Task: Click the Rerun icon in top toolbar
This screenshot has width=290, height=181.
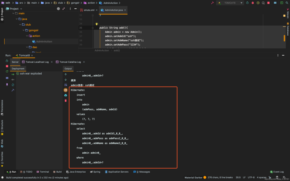Action: (247, 3)
